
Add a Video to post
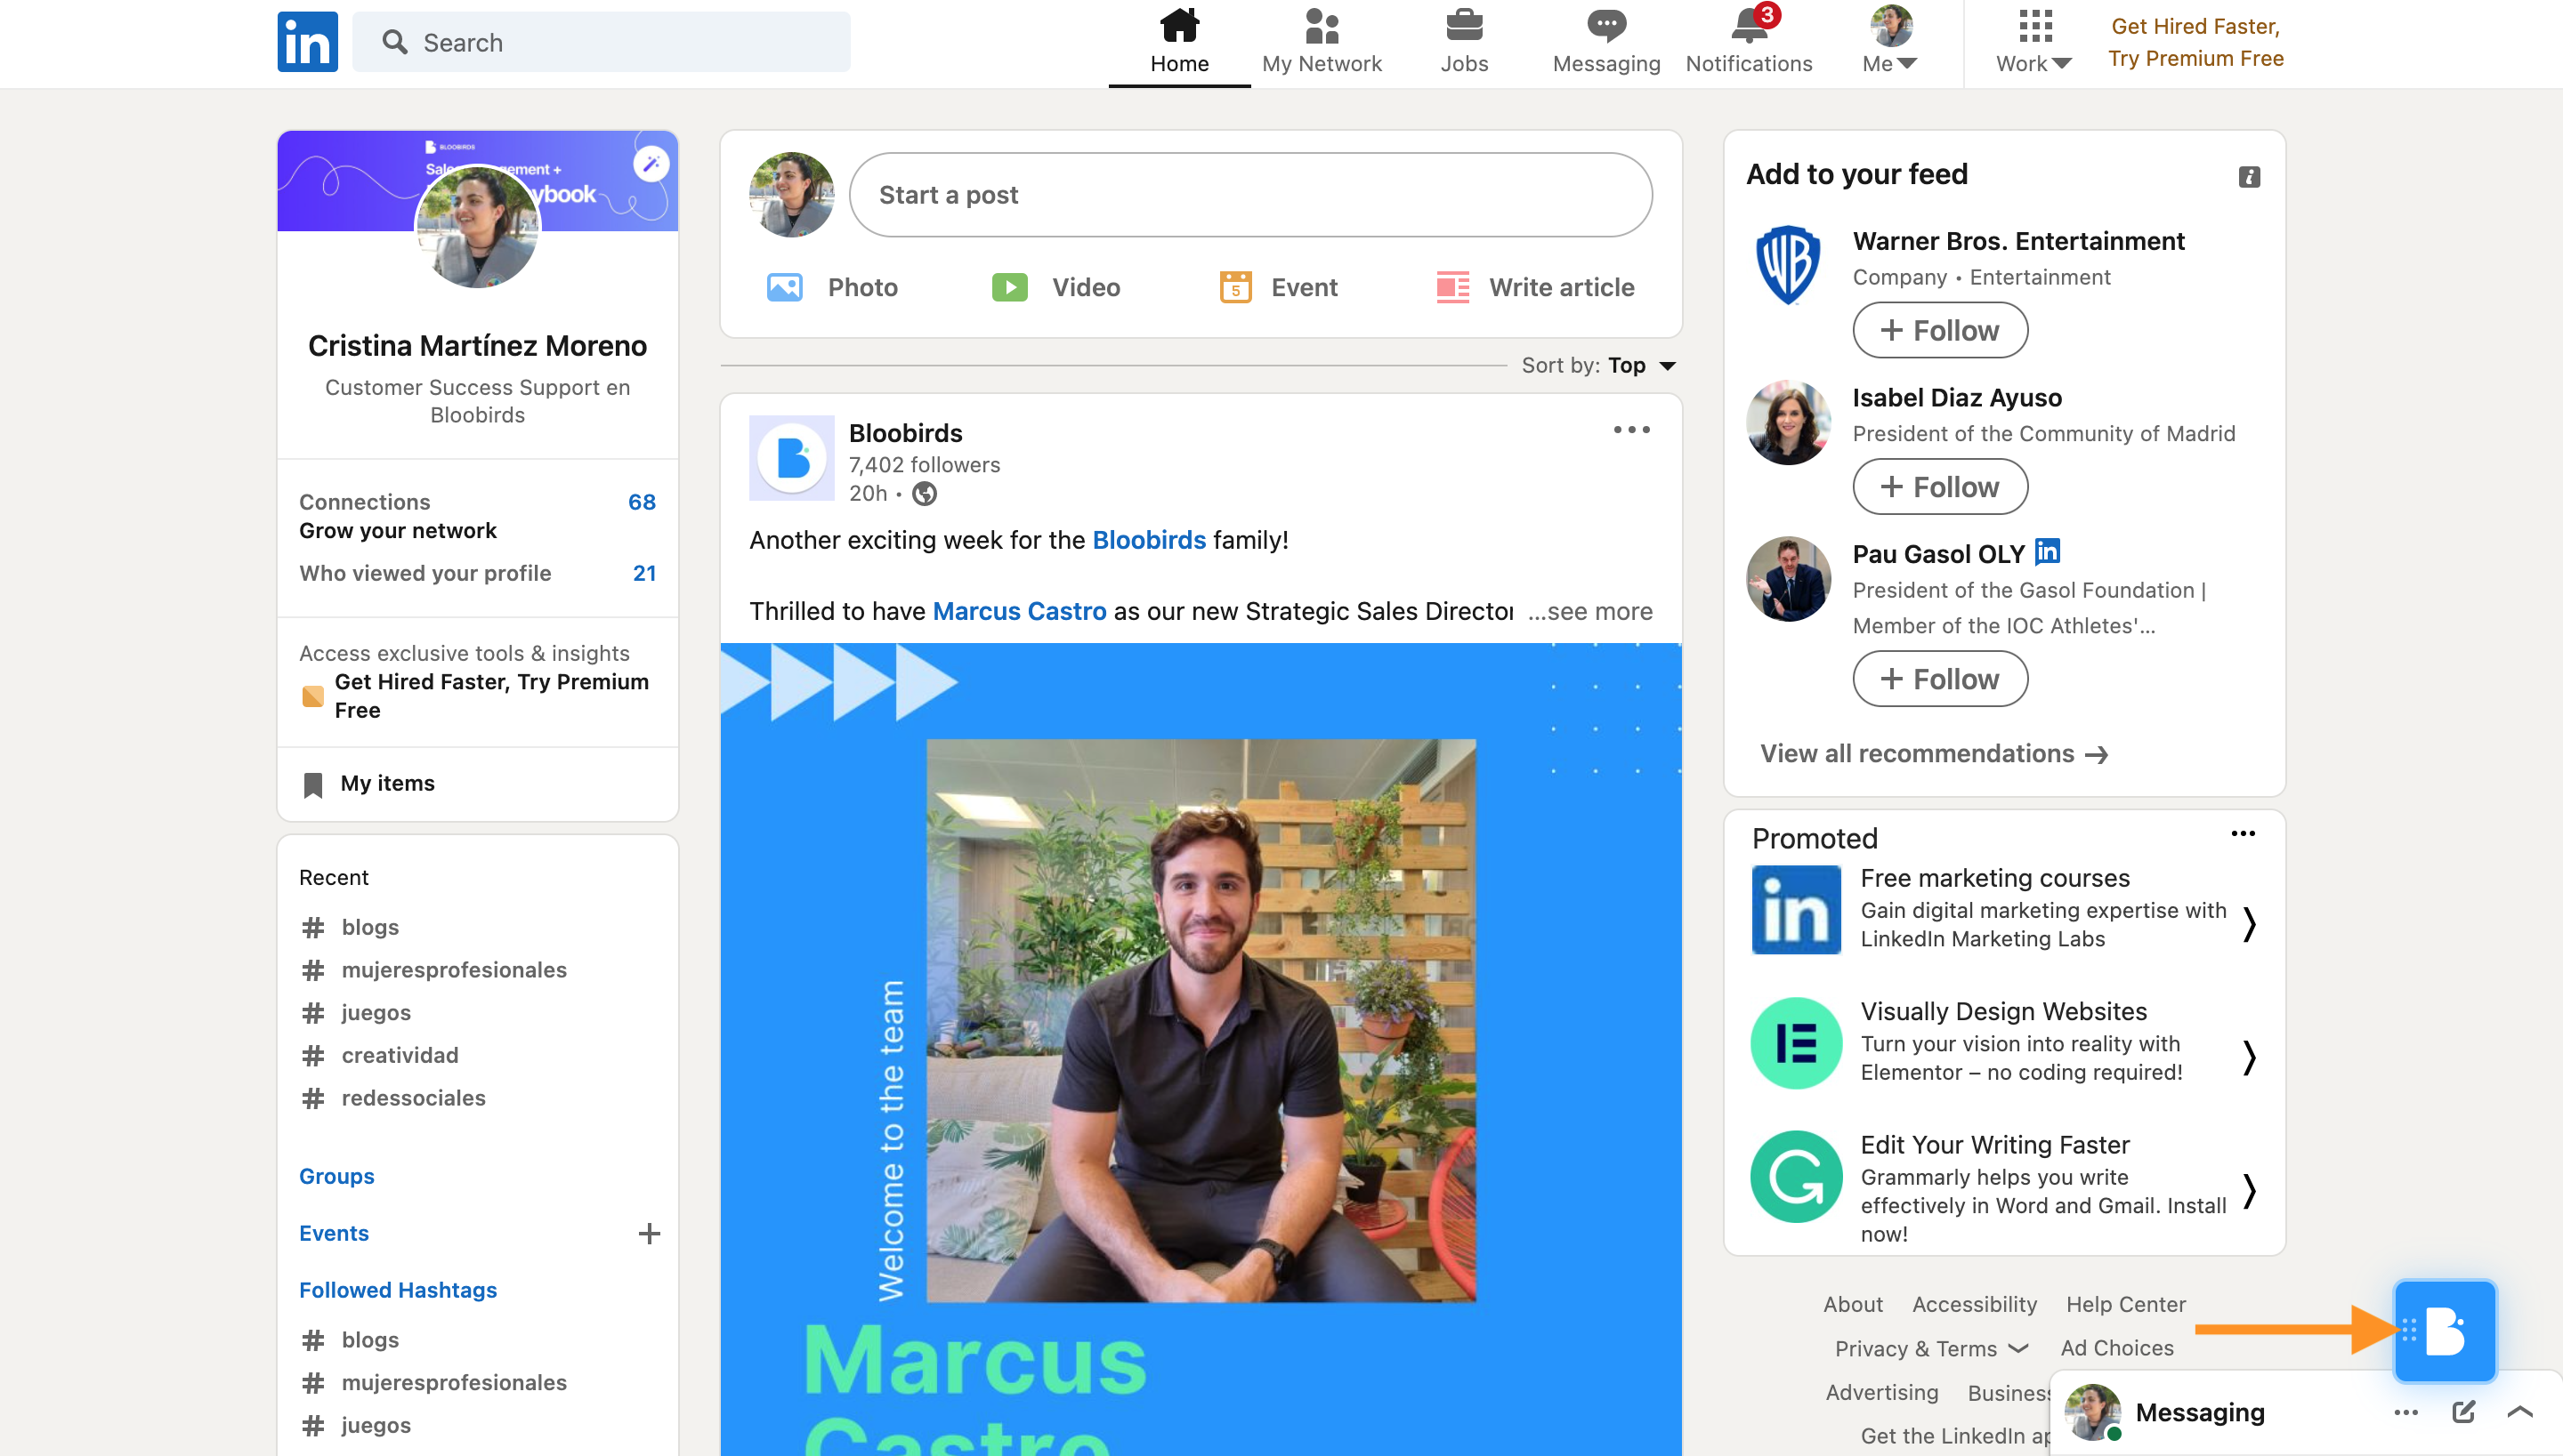(x=1055, y=288)
